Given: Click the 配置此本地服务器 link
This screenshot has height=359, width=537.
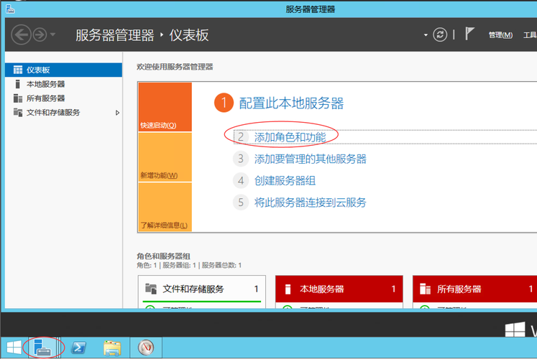Looking at the screenshot, I should click(x=291, y=103).
